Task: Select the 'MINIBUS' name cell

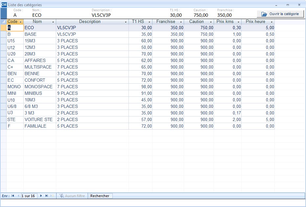Action: point(40,93)
